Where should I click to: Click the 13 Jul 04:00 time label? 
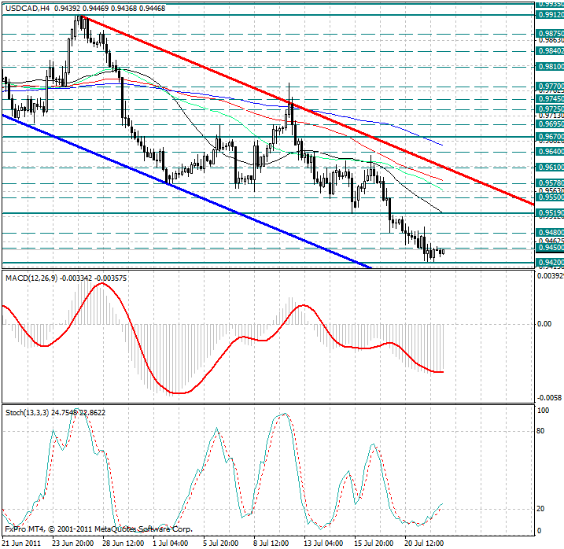coord(324,543)
